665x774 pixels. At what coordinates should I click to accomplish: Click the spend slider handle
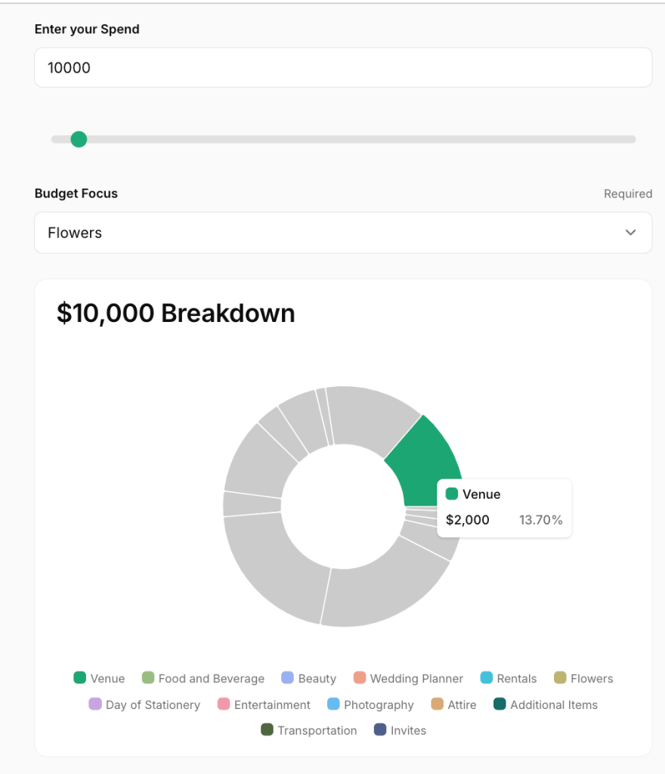(x=78, y=139)
